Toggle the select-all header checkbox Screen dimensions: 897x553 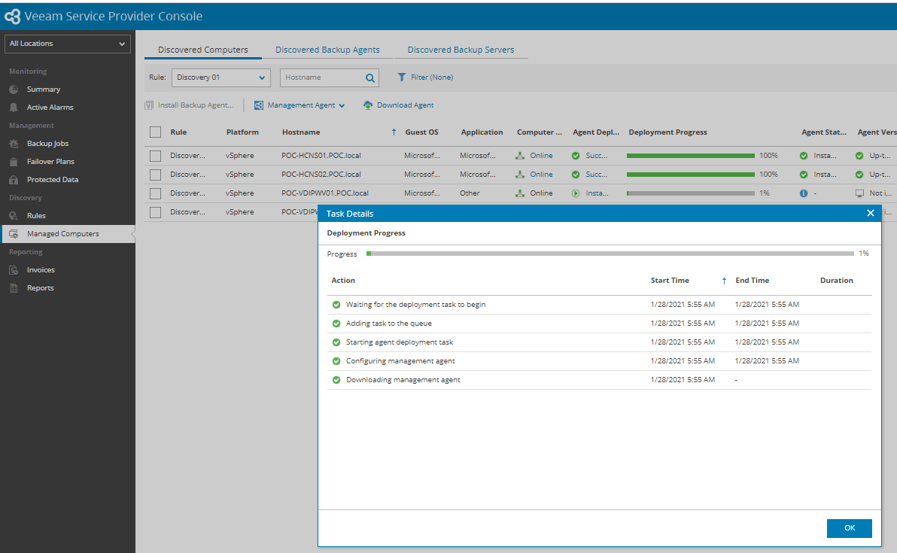pos(155,132)
